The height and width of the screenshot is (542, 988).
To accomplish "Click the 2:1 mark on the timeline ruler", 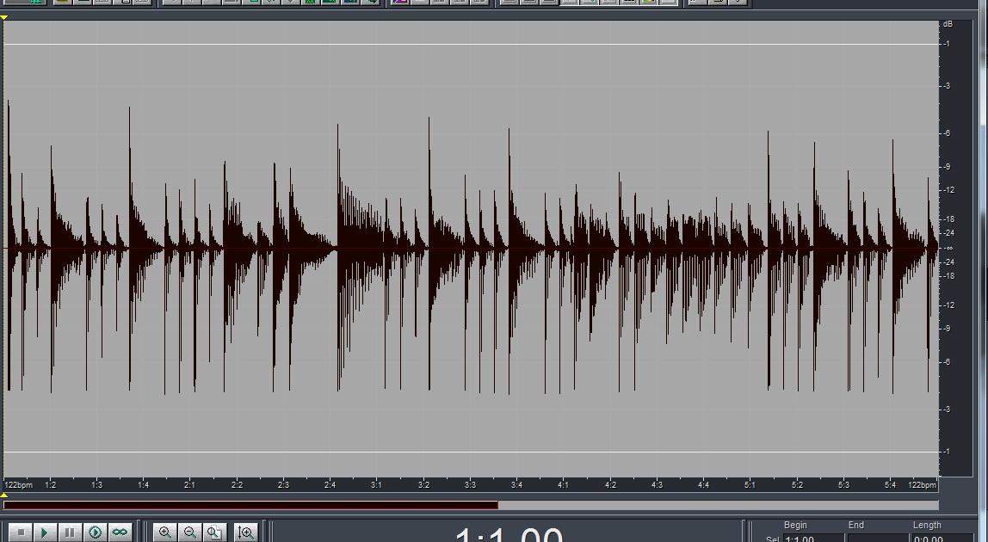I will pos(189,485).
